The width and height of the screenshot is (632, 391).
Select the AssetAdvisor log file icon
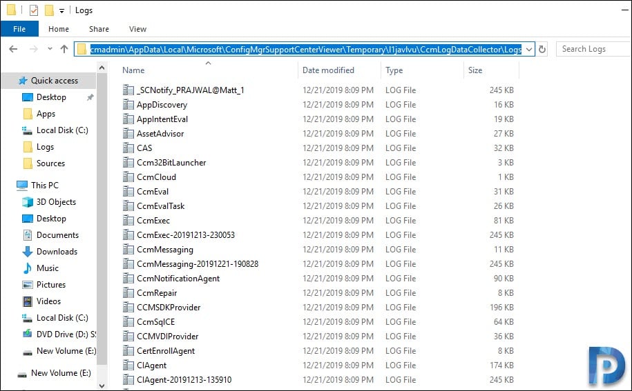pyautogui.click(x=128, y=134)
